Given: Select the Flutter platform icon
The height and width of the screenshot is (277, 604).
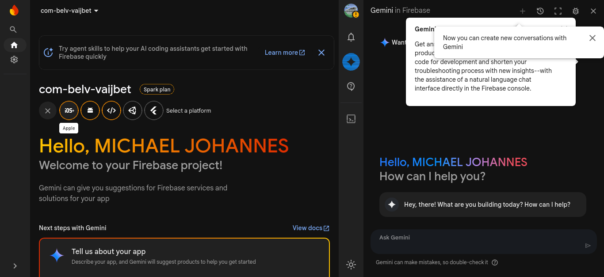Looking at the screenshot, I should (154, 110).
